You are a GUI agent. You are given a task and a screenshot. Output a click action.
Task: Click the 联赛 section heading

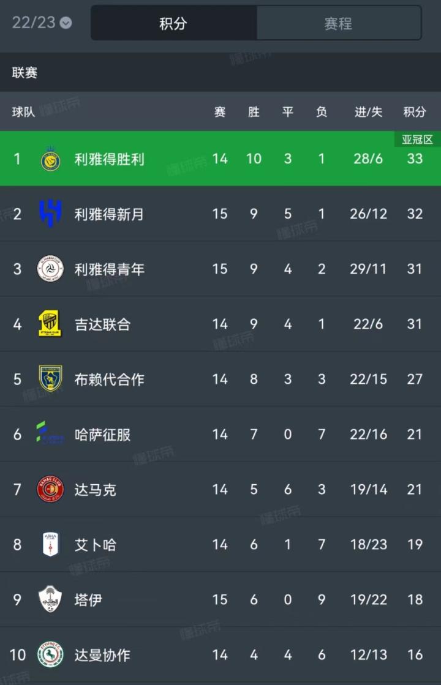click(25, 73)
